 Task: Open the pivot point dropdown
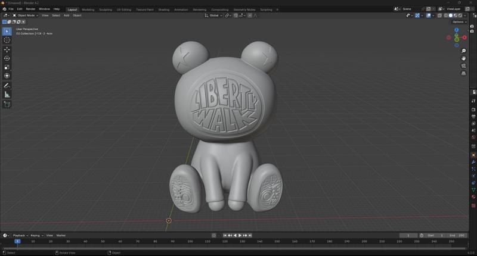point(228,15)
